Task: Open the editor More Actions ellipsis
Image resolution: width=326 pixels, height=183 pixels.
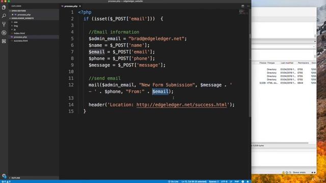Action: 248,6
